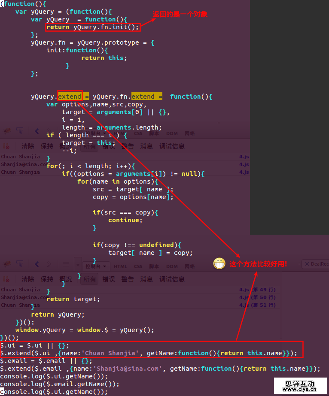Click the list lines icon in lower Firebug toolbar
This screenshot has height=396, width=329.
click(66, 264)
